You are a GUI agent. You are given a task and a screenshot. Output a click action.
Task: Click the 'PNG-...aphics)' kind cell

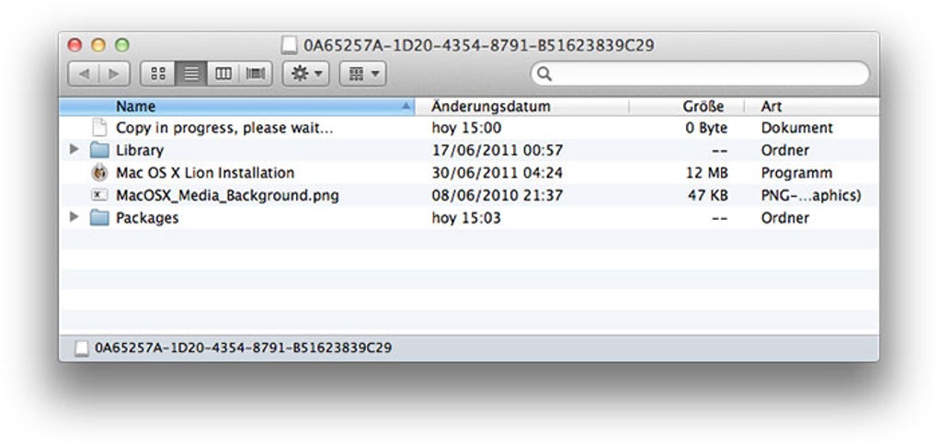[x=810, y=196]
